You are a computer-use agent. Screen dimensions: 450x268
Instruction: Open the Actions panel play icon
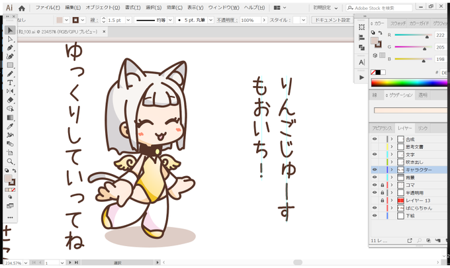point(361,77)
